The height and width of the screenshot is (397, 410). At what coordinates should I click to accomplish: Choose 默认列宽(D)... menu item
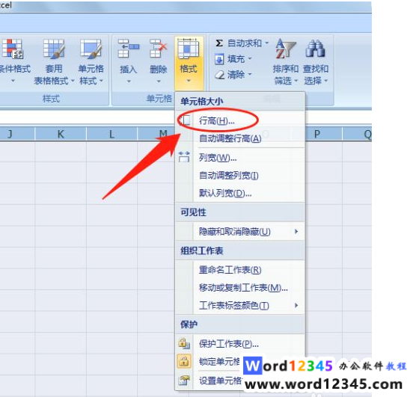[x=239, y=194]
